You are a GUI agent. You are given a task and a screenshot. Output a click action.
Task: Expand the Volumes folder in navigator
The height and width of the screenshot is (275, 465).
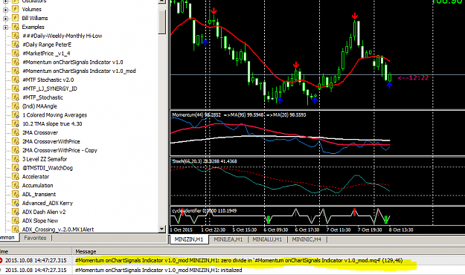tap(5, 10)
